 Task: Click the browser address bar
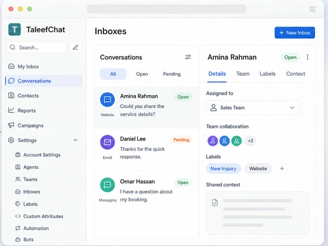coord(167,9)
